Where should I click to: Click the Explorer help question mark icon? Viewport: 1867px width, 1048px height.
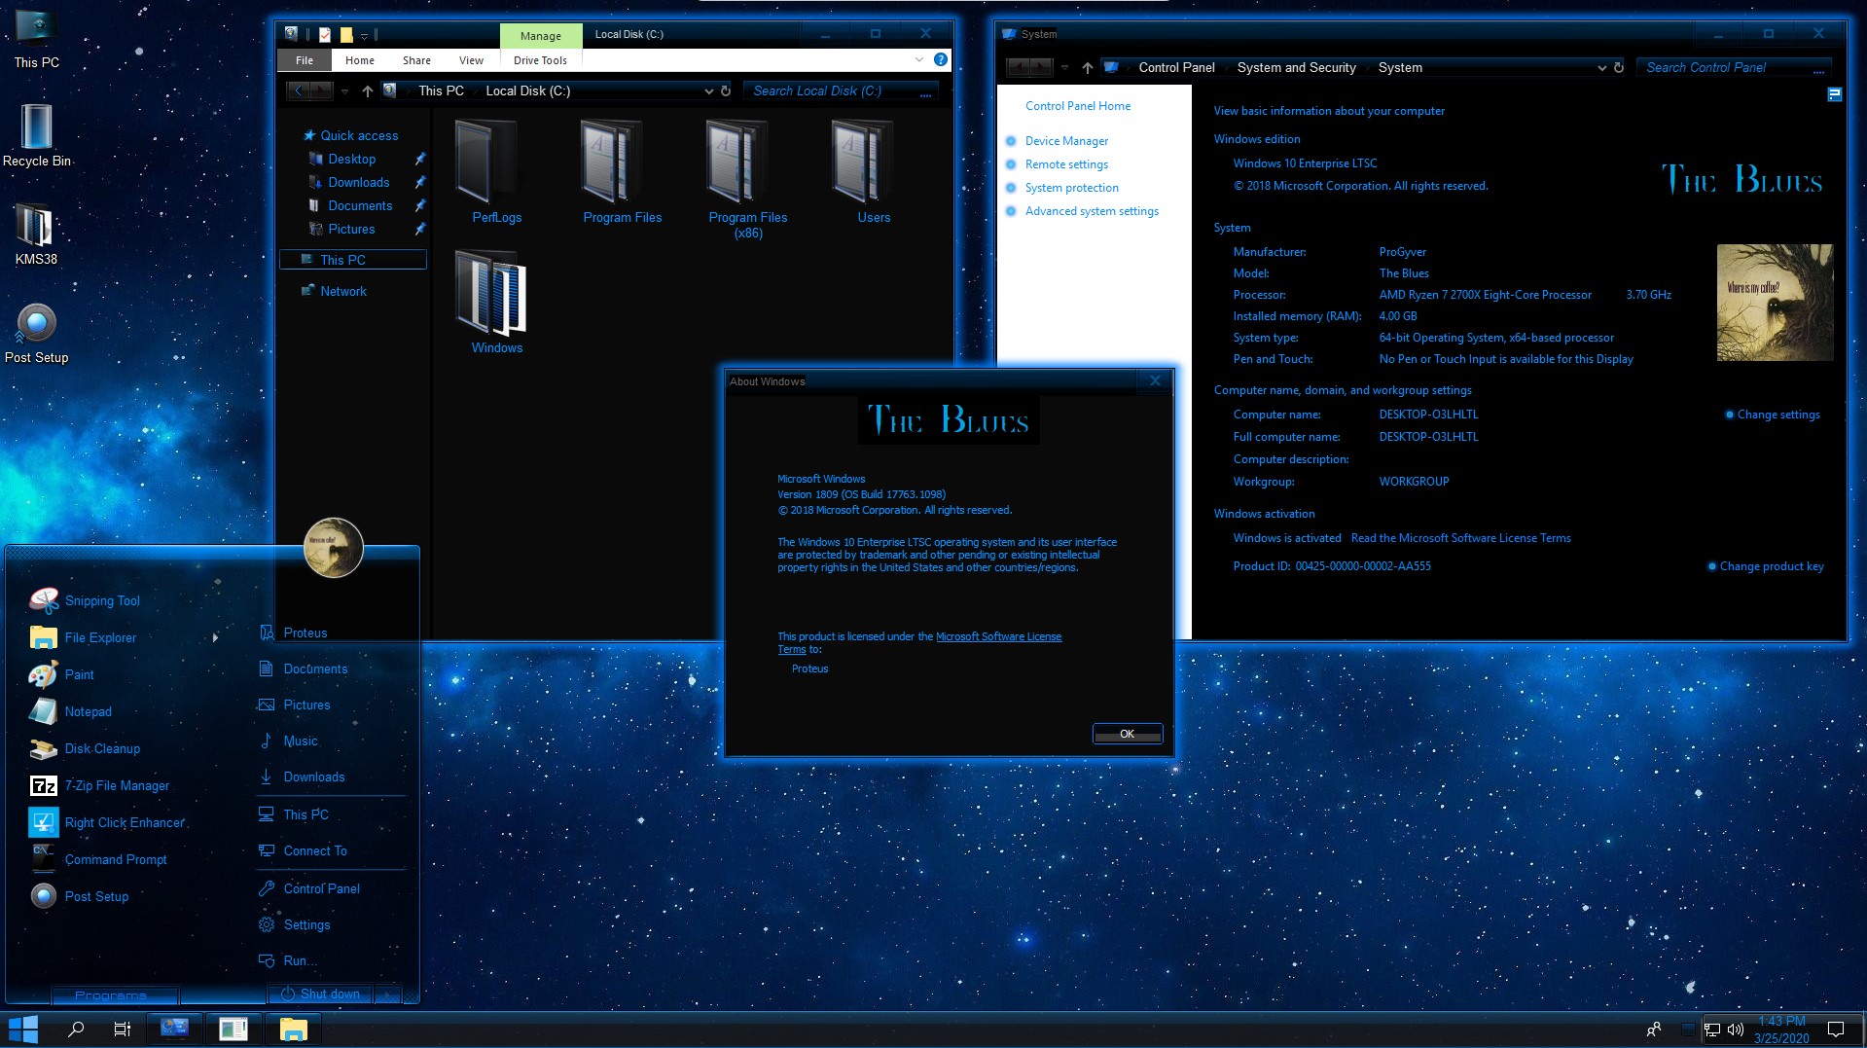click(x=940, y=59)
